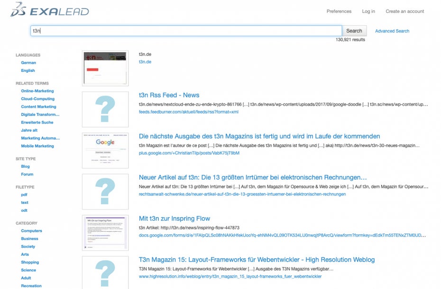Screen dimensions: 441x289
Task: Click the SITE TYPE section heading
Action: click(x=26, y=159)
